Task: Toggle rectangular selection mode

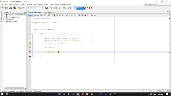Action: tap(66, 15)
